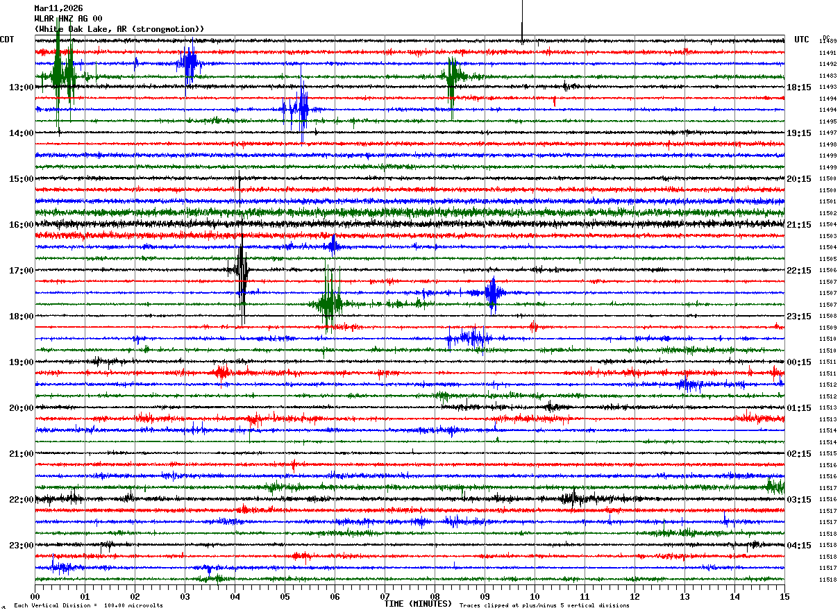Click the bottom axis minute label "03"
Image resolution: width=840 pixels, height=615 pixels.
point(185,596)
